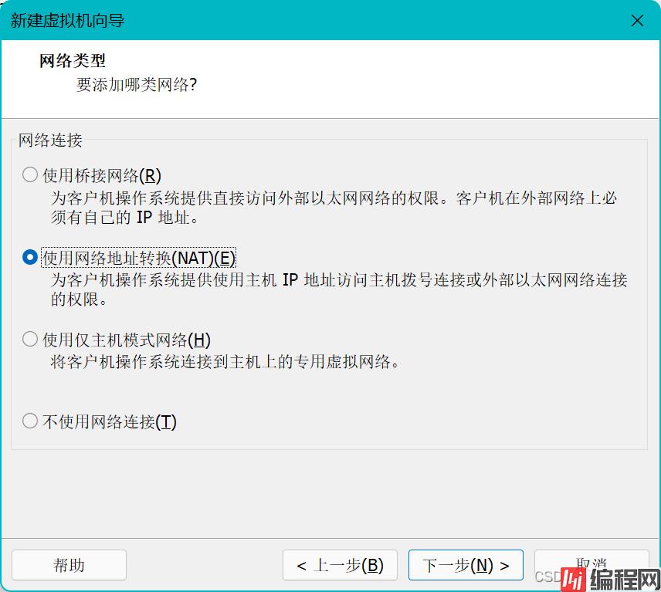This screenshot has height=592, width=661.
Task: Click the 新建虚拟机向导 title bar text
Action: tap(68, 21)
